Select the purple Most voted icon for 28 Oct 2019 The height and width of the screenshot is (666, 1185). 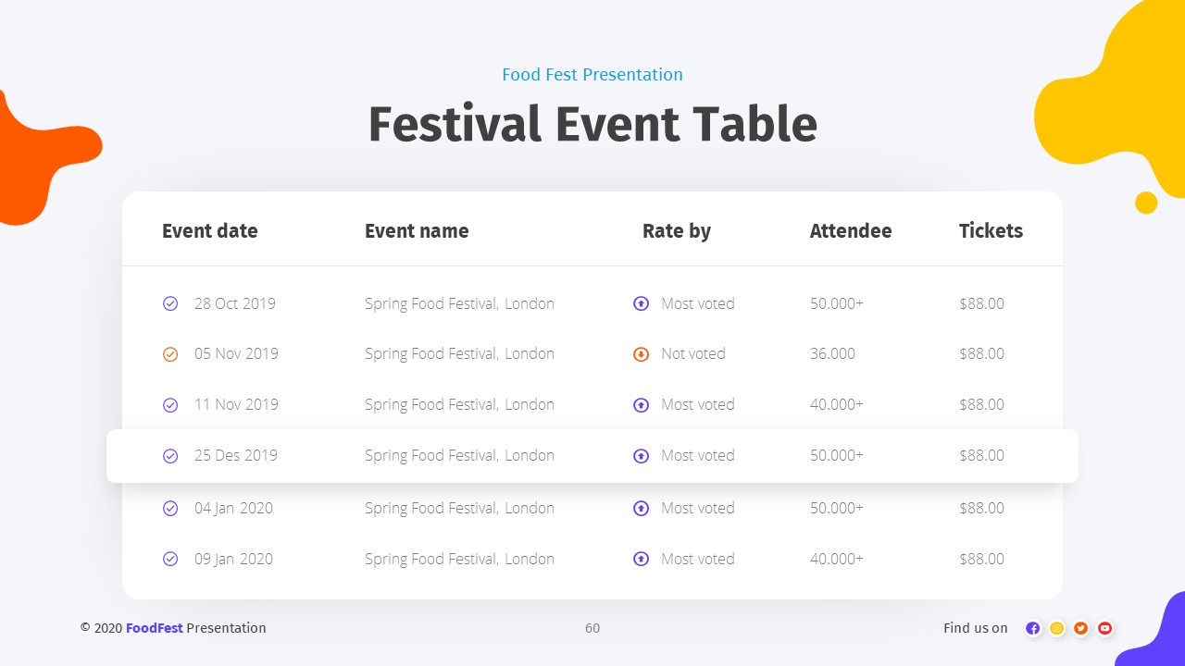point(641,303)
